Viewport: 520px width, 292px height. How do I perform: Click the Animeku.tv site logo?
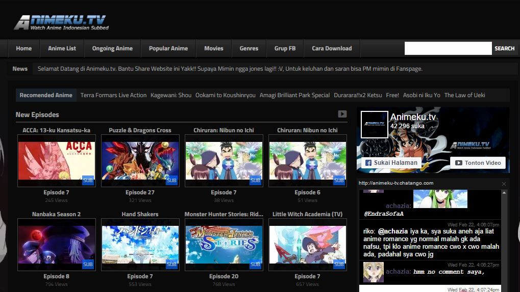point(62,22)
